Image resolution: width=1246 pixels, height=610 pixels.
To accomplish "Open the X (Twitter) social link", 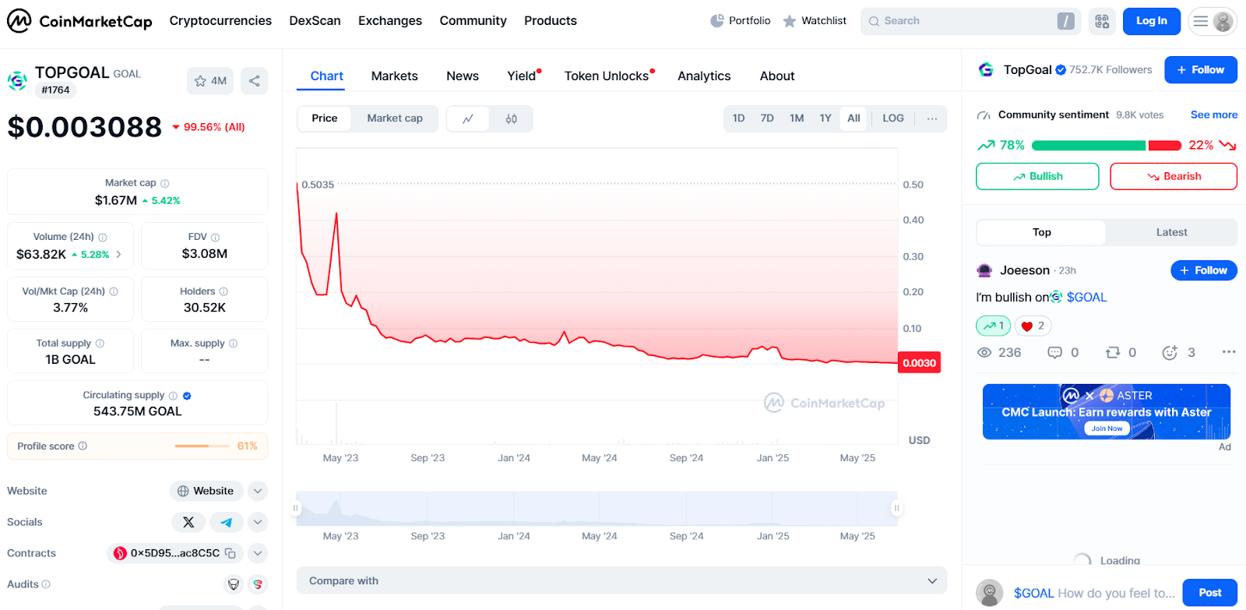I will pos(188,522).
